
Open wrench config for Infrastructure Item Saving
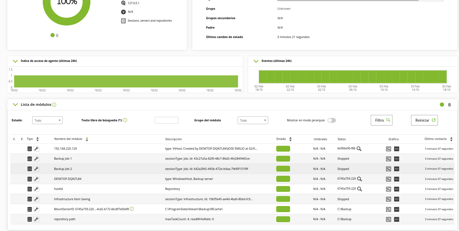(36, 199)
